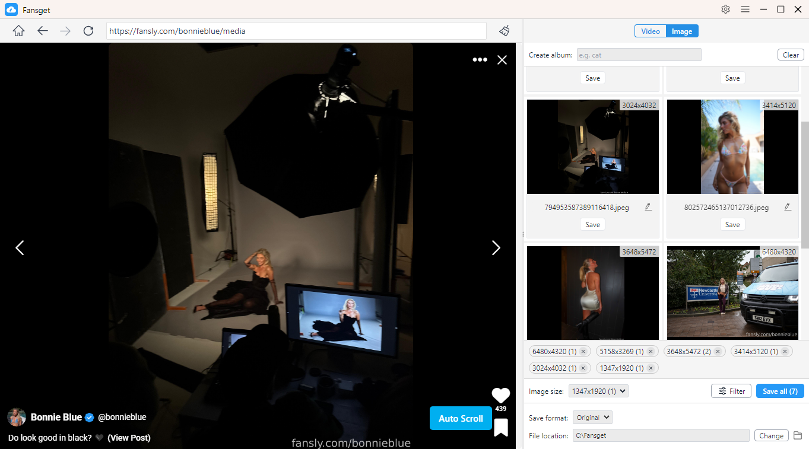Click the home icon in browser toolbar
The image size is (809, 449).
tap(18, 31)
